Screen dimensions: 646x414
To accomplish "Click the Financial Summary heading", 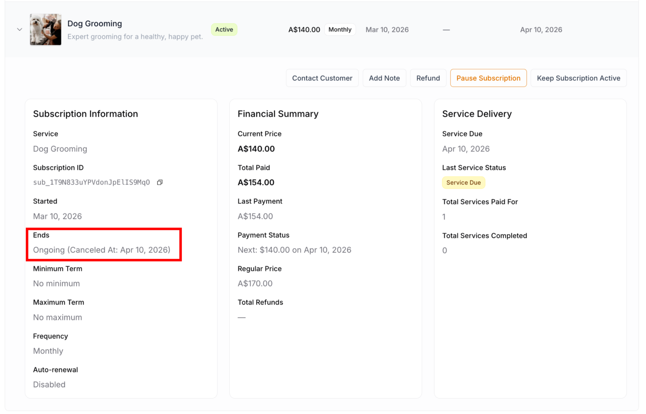I will [x=278, y=114].
